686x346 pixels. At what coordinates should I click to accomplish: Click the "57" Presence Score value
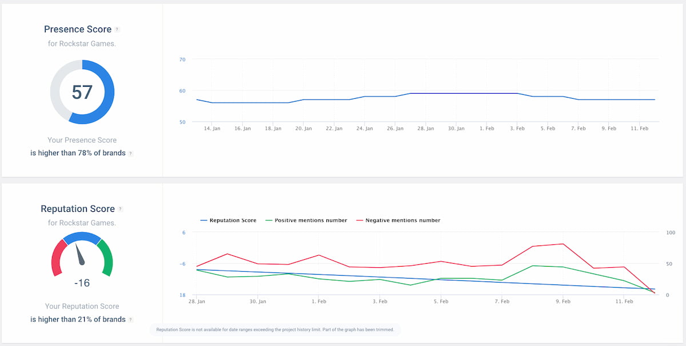[82, 91]
